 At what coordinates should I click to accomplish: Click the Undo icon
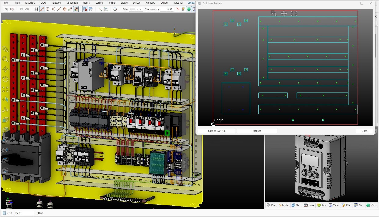pos(21,9)
